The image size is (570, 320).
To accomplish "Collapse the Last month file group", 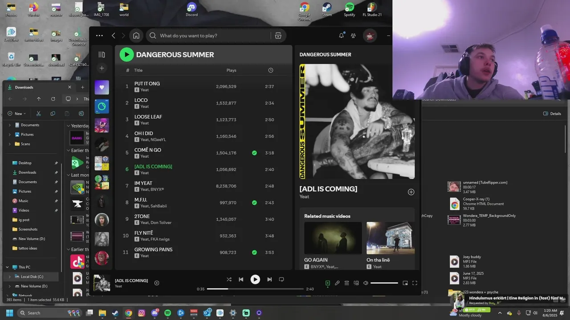I will coord(69,175).
